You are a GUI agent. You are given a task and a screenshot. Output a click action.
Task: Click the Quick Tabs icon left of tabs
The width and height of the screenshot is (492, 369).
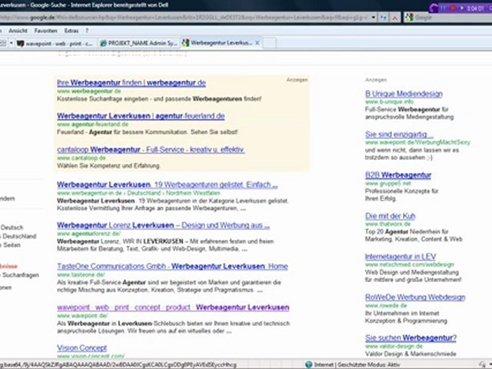click(x=3, y=43)
